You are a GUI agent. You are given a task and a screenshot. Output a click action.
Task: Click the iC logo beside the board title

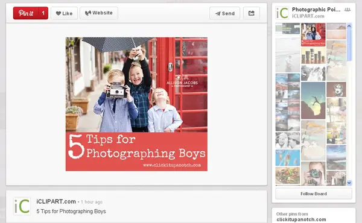tap(282, 13)
